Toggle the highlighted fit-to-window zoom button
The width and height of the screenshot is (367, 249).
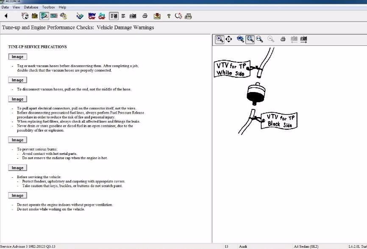(x=250, y=39)
